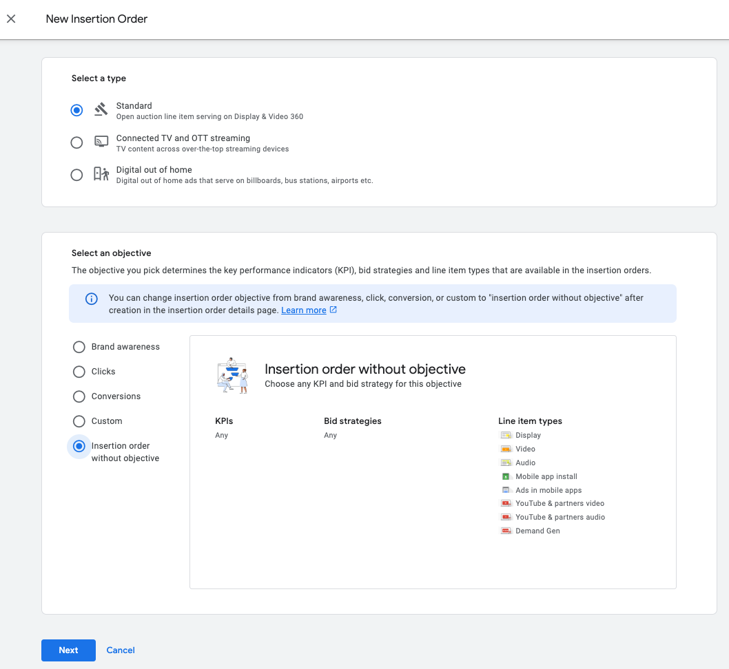729x669 pixels.
Task: Select Insertion order without objective radio
Action: [x=79, y=446]
